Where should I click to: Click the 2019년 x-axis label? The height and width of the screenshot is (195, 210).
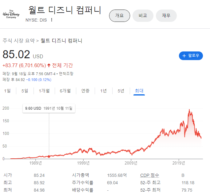coord(179,163)
